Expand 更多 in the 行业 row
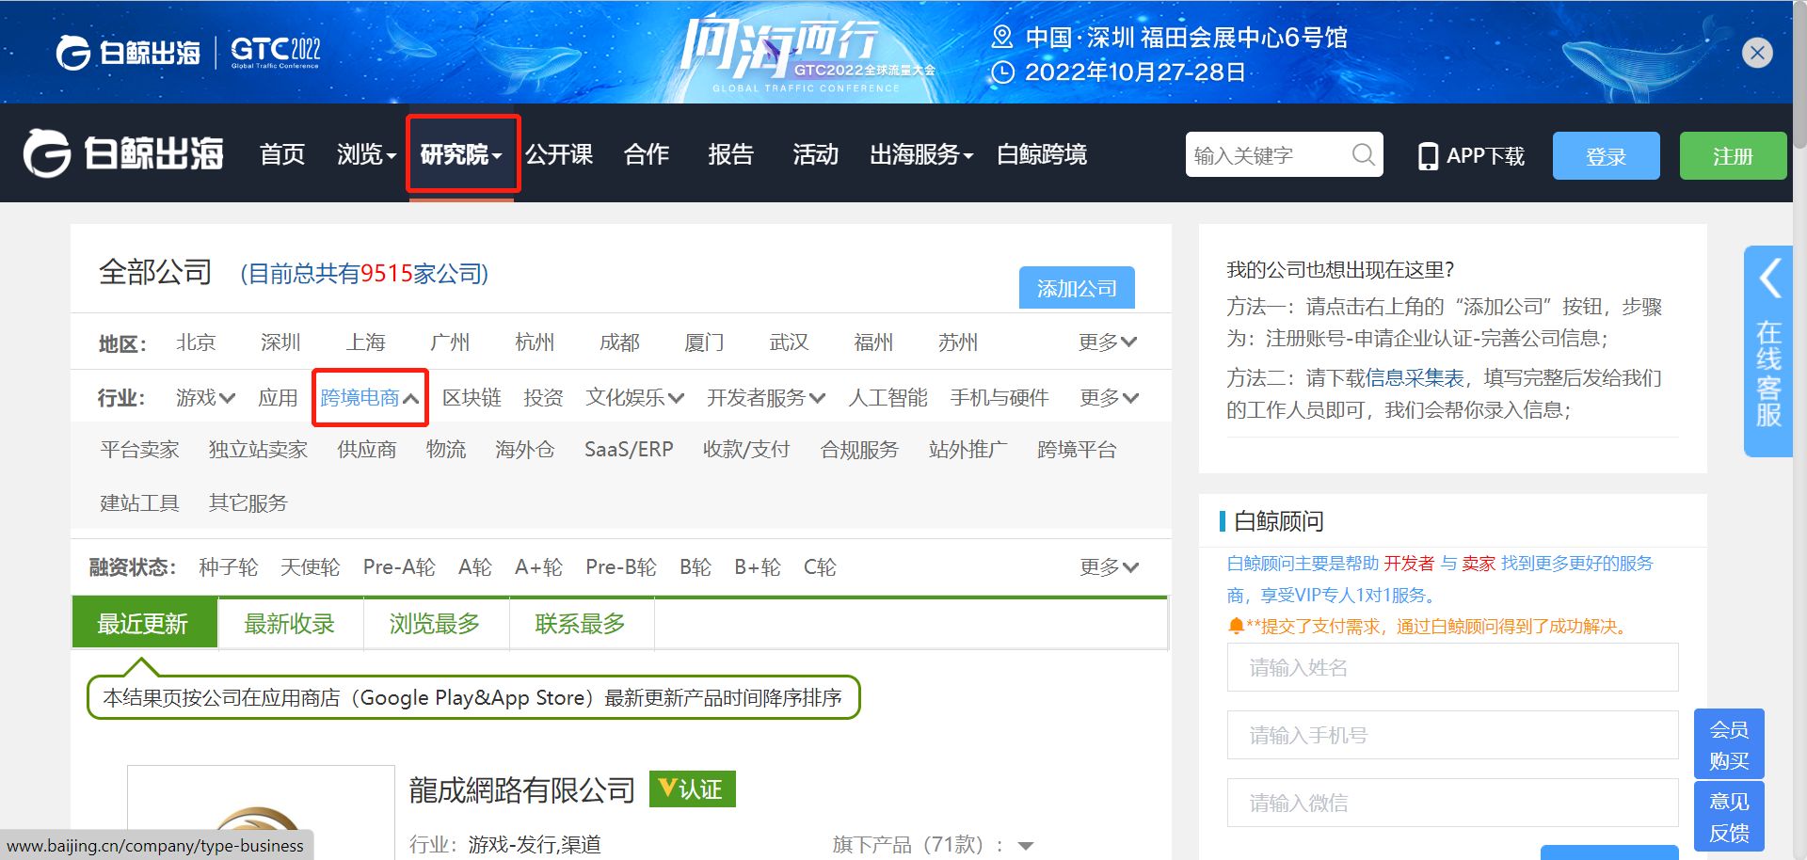Viewport: 1807px width, 860px height. [x=1109, y=398]
